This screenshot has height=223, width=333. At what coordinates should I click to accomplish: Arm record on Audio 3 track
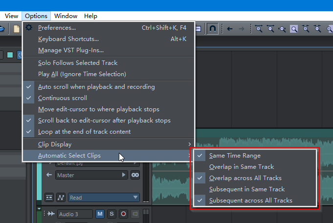123,214
